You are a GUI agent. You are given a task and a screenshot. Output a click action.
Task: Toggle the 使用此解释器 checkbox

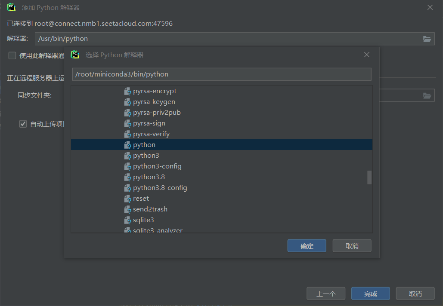point(12,55)
